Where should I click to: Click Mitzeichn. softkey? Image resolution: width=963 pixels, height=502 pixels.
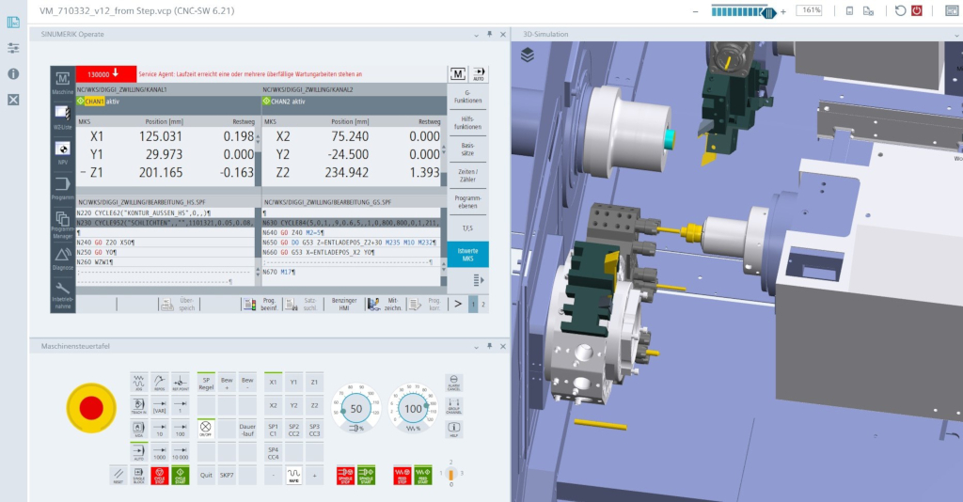tap(385, 304)
